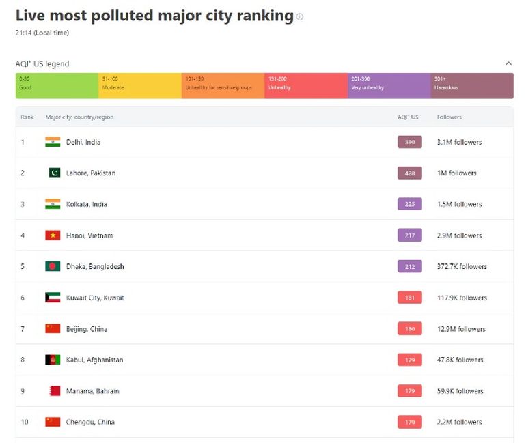The width and height of the screenshot is (526, 443).
Task: Click the 2.9M followers text for Hanoi
Action: [x=459, y=235]
